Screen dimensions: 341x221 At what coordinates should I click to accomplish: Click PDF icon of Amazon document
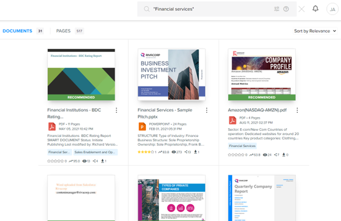coord(232,120)
